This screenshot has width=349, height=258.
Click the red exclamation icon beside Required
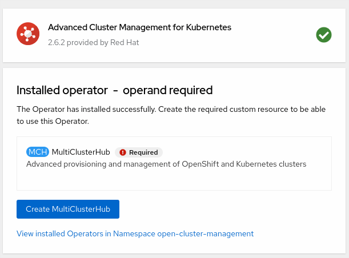coord(123,152)
